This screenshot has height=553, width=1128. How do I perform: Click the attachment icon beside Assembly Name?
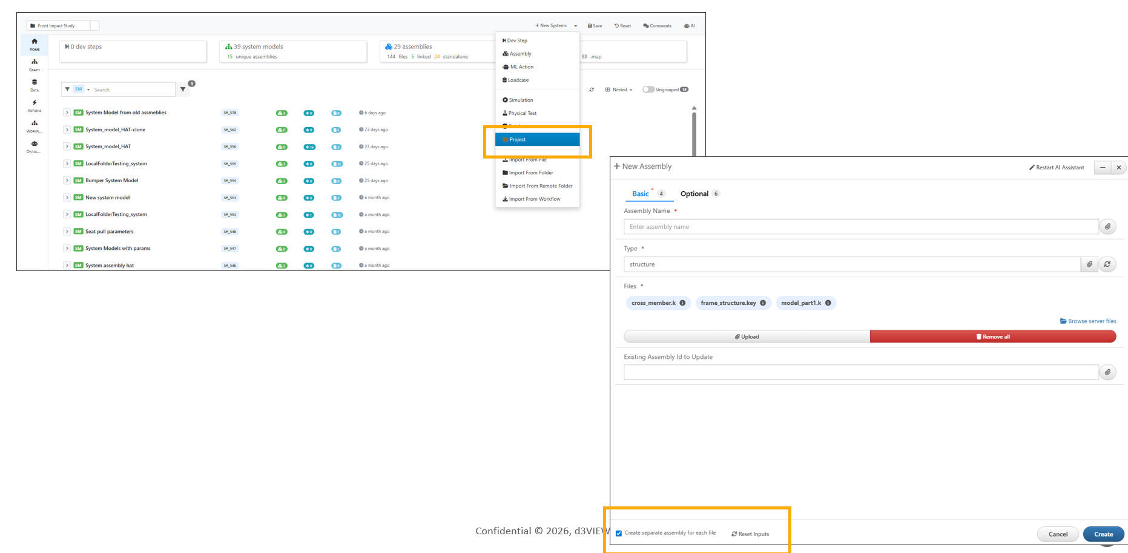[x=1107, y=227]
